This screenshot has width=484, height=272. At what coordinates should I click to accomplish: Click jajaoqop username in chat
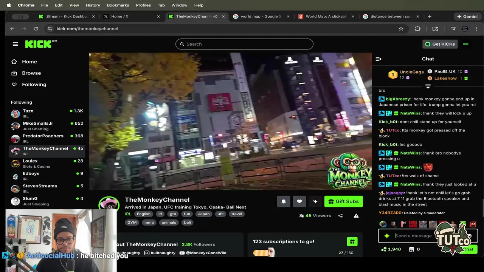396,193
